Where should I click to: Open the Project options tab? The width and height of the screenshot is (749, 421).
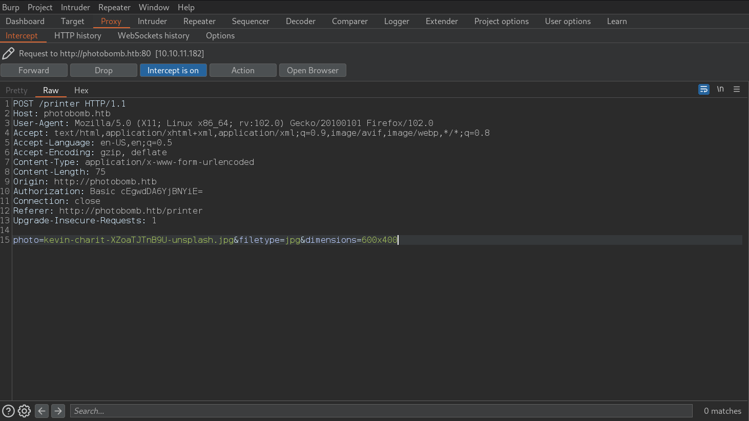tap(502, 21)
